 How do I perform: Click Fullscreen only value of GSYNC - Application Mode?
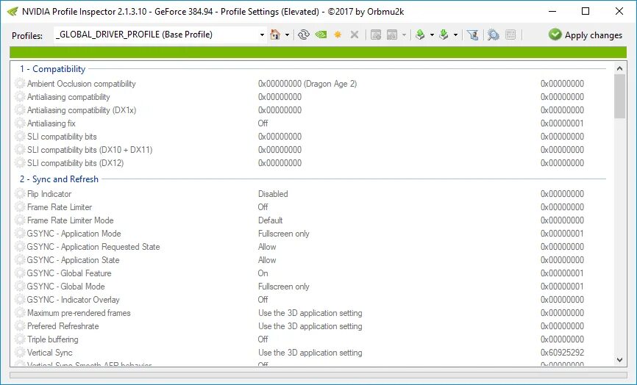(284, 234)
